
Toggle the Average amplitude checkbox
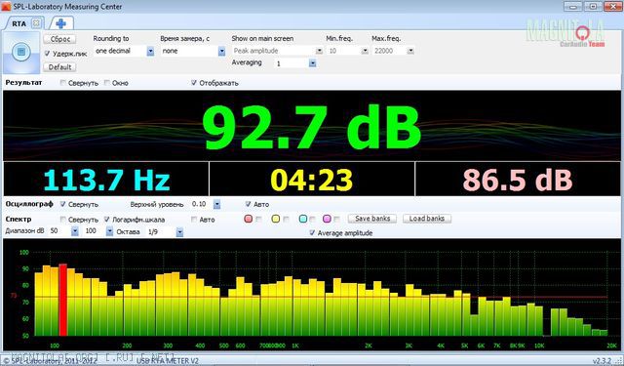(312, 232)
